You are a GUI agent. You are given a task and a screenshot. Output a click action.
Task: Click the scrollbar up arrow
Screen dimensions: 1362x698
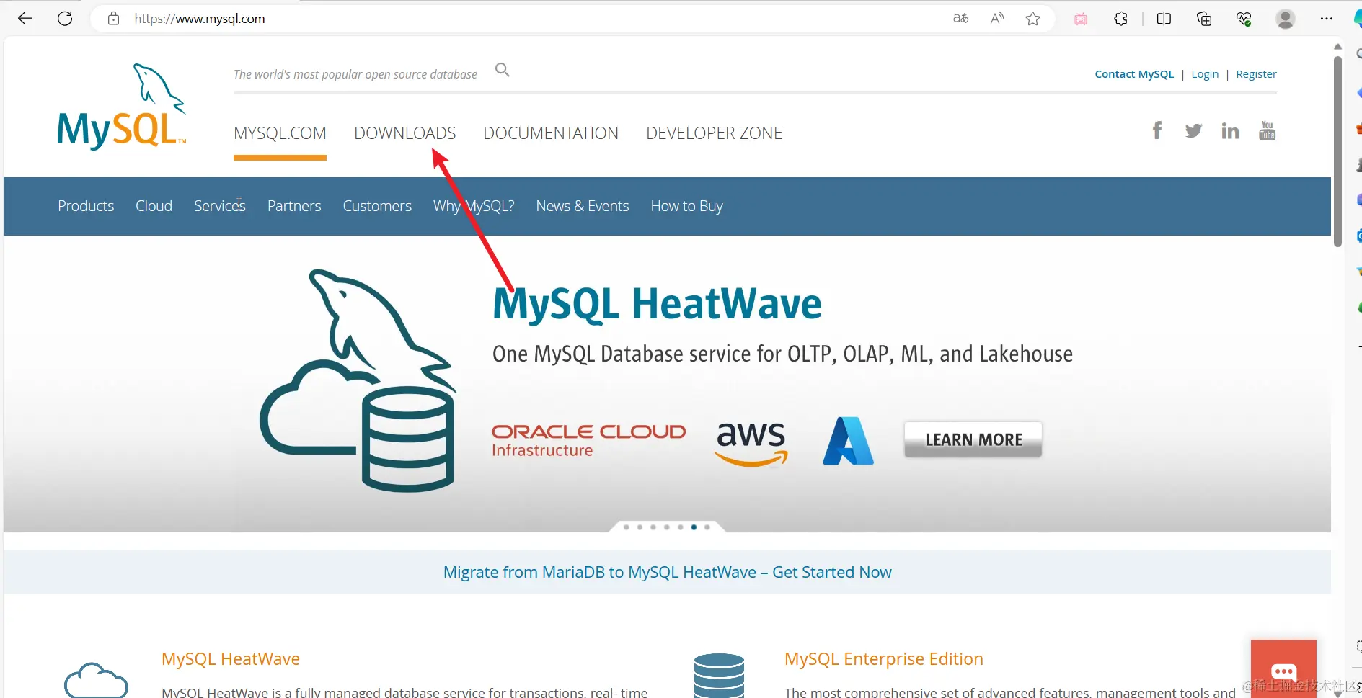[1337, 47]
